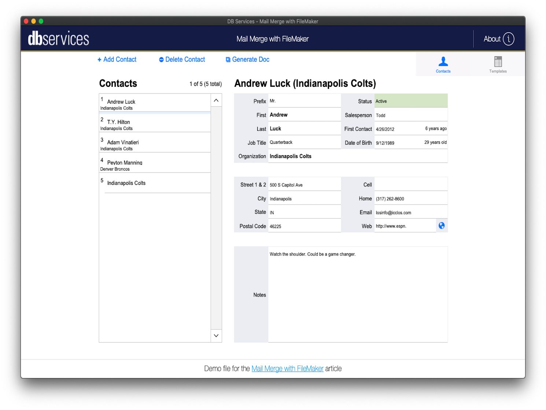Click the 'Denver Broncos' text under Peyton Manning

click(115, 169)
